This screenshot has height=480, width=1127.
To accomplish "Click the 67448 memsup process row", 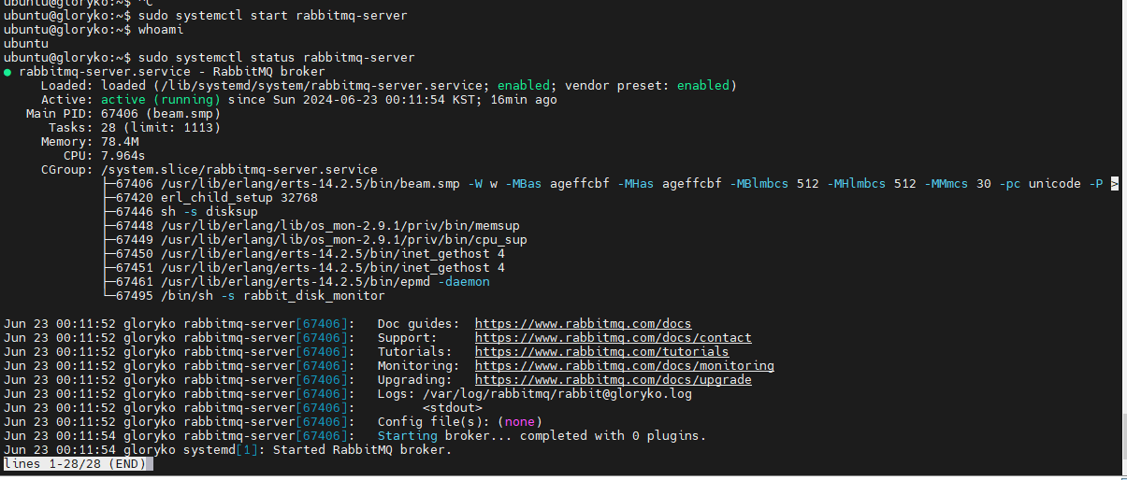I will click(311, 226).
